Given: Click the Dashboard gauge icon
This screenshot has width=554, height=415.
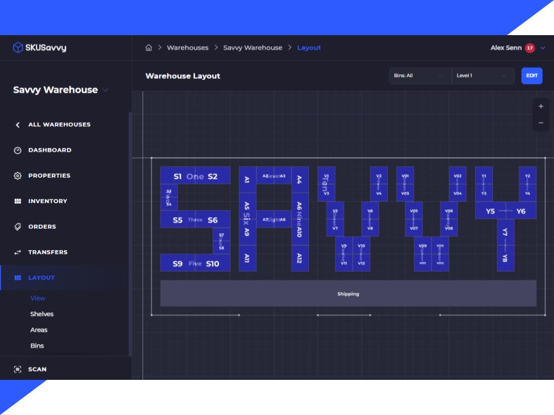Looking at the screenshot, I should [x=17, y=150].
